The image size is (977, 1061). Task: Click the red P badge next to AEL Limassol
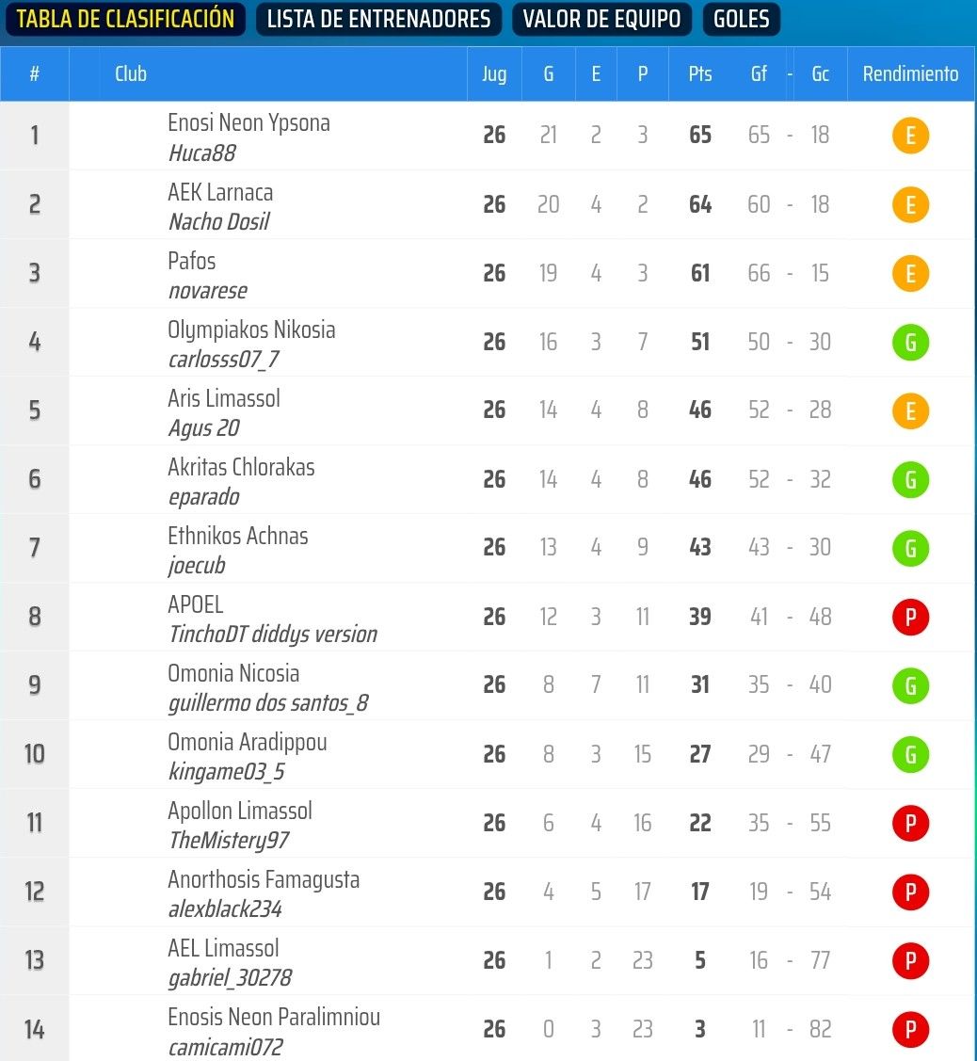coord(910,960)
